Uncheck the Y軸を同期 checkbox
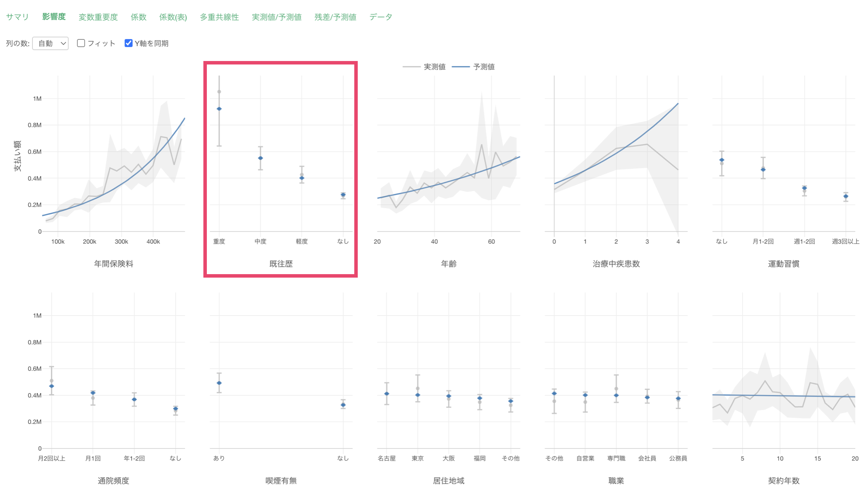 coord(129,43)
